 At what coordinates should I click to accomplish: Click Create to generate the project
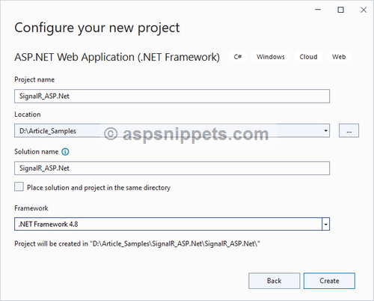[x=329, y=281]
